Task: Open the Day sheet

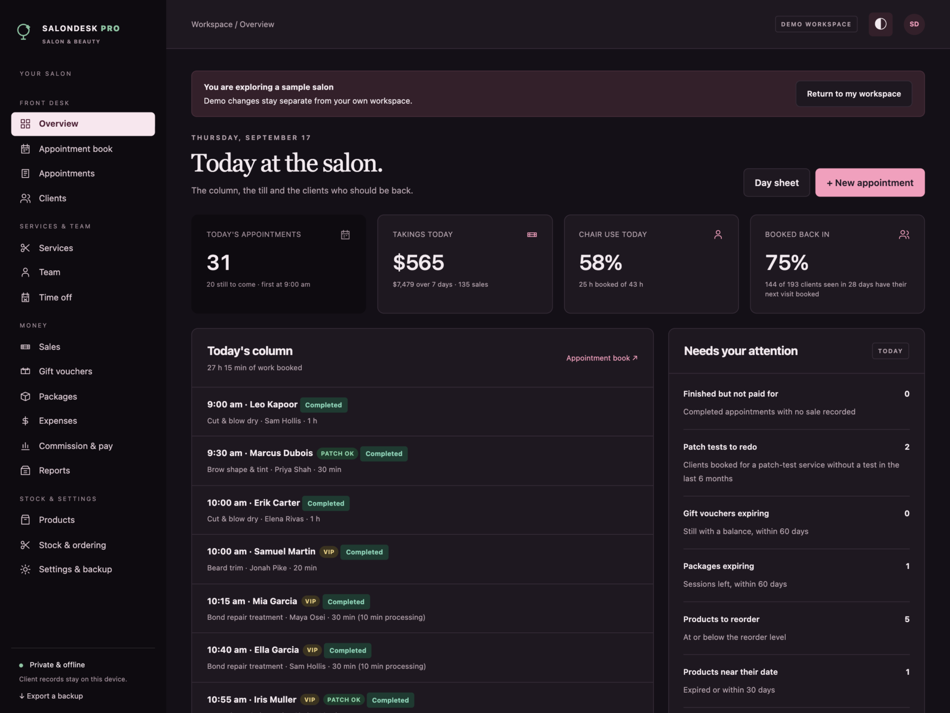Action: point(776,183)
